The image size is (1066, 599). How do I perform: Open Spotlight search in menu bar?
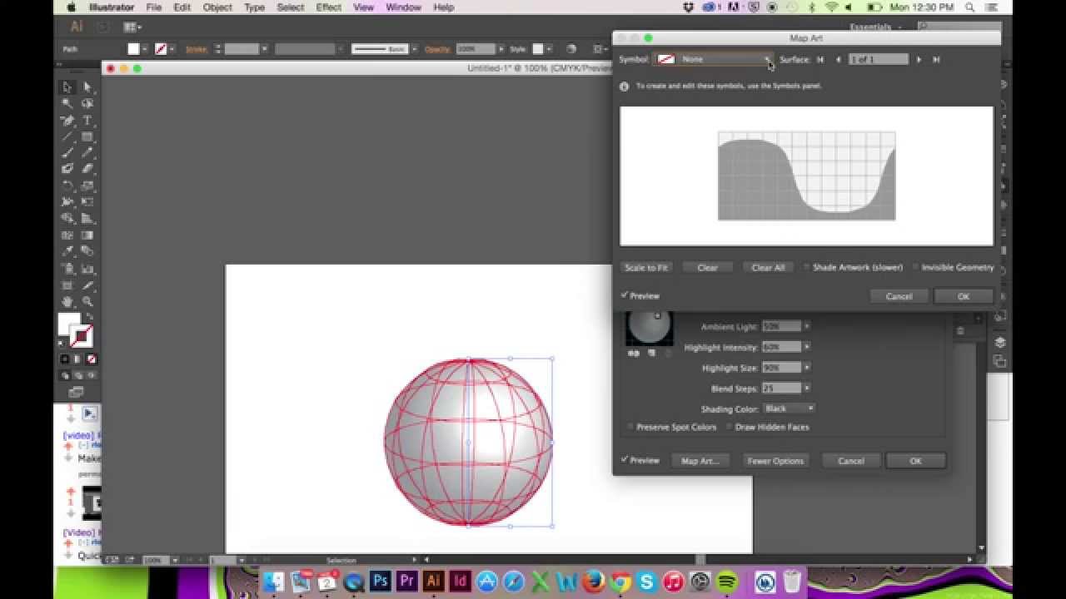pos(970,7)
